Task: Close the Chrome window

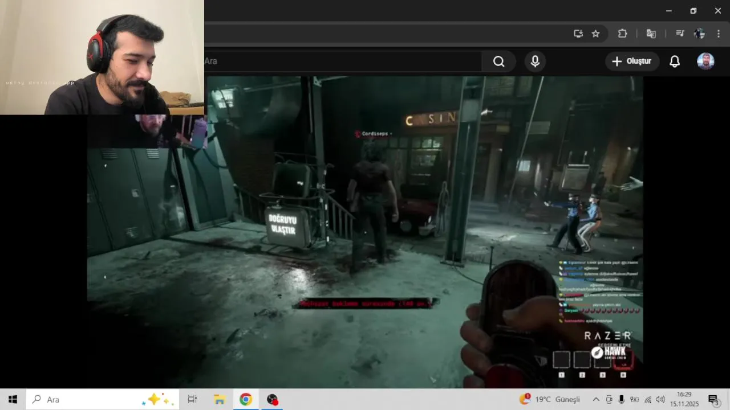Action: point(718,11)
